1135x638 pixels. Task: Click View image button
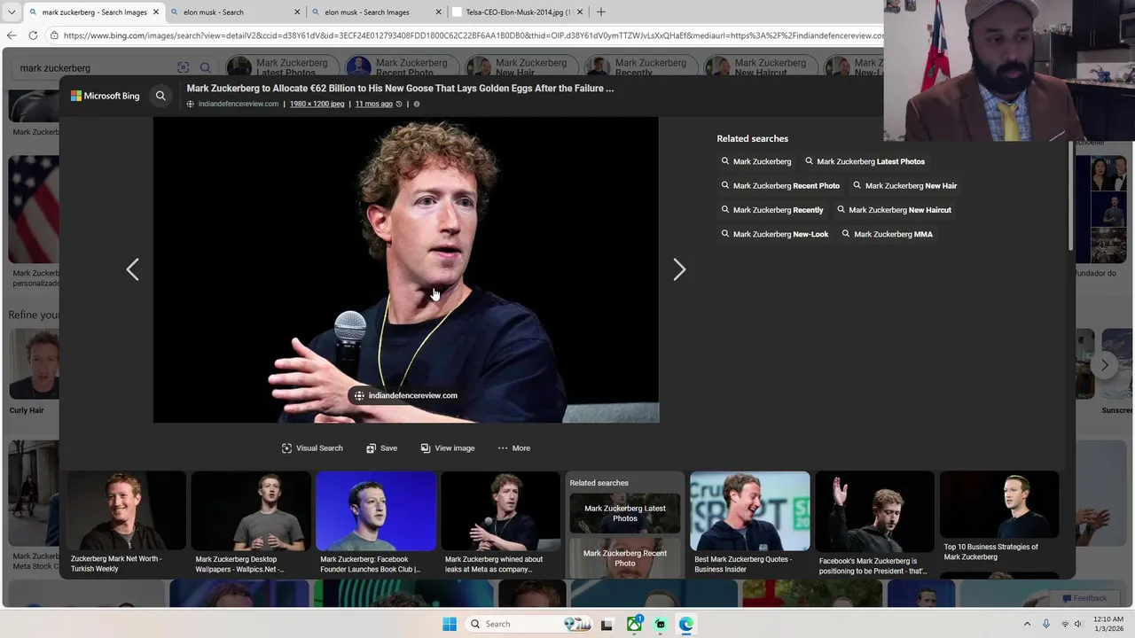447,448
